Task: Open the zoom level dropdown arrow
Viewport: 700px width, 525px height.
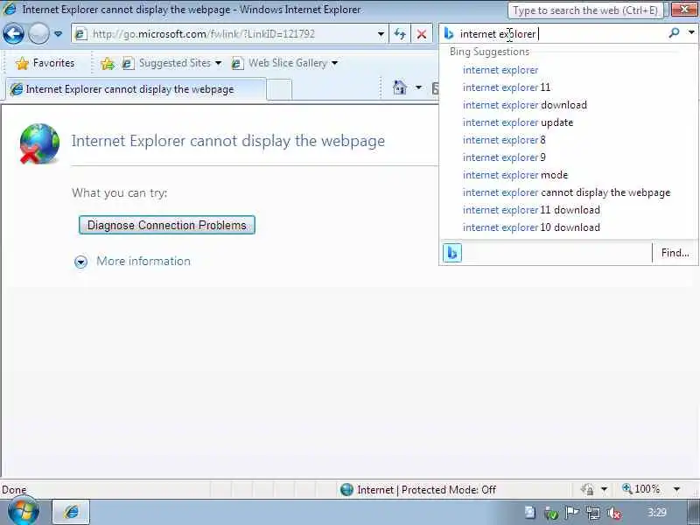Action: coord(676,490)
